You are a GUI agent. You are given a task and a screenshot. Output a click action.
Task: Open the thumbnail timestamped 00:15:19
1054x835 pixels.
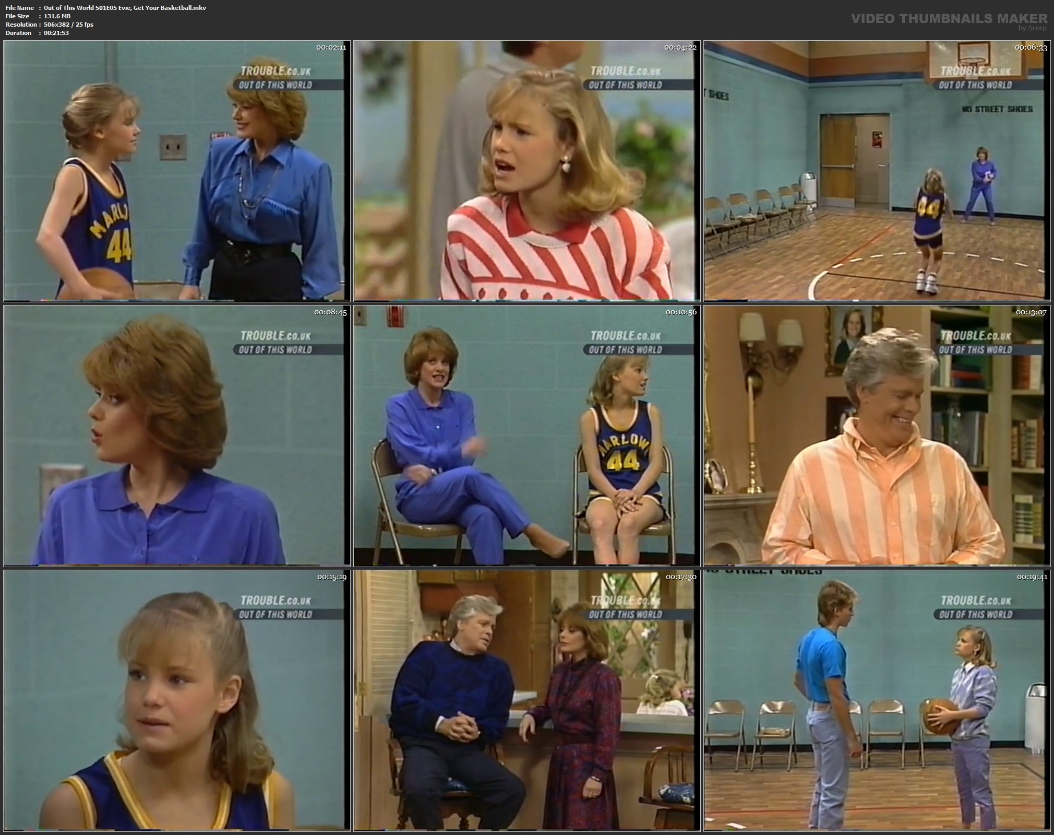(176, 700)
